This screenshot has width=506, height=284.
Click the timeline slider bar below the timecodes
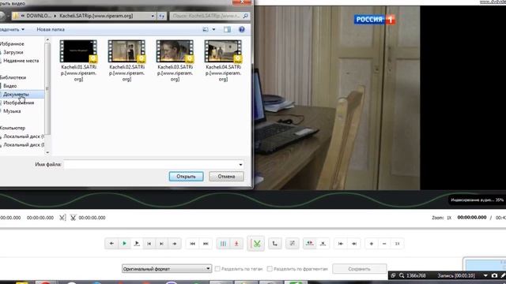[253, 228]
